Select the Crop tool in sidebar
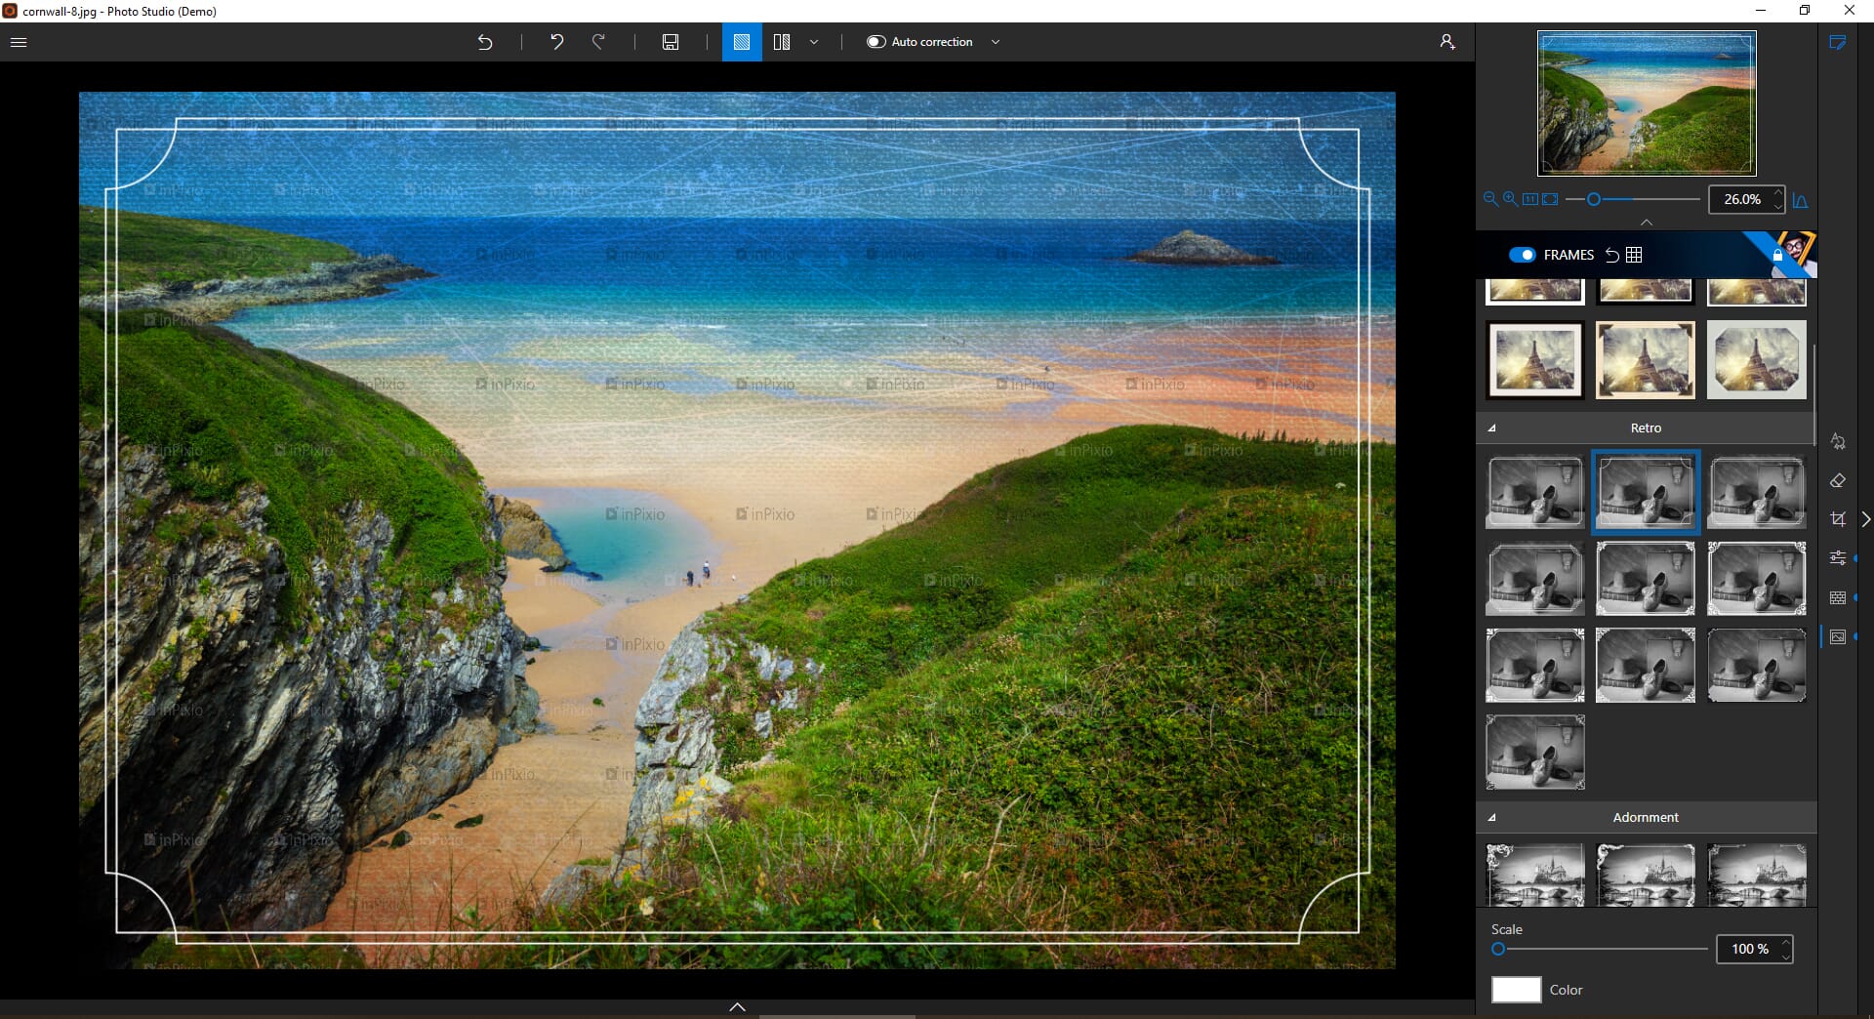 1838,519
